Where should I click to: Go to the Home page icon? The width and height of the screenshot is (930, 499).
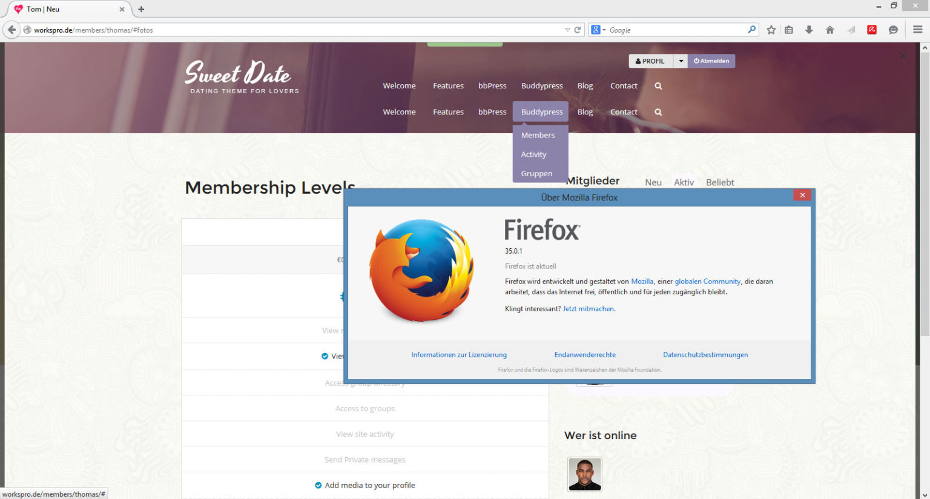tap(830, 30)
